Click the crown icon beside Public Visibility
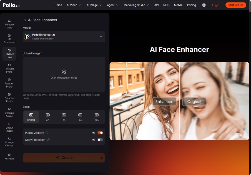The width and height of the screenshot is (251, 175). pos(94,133)
